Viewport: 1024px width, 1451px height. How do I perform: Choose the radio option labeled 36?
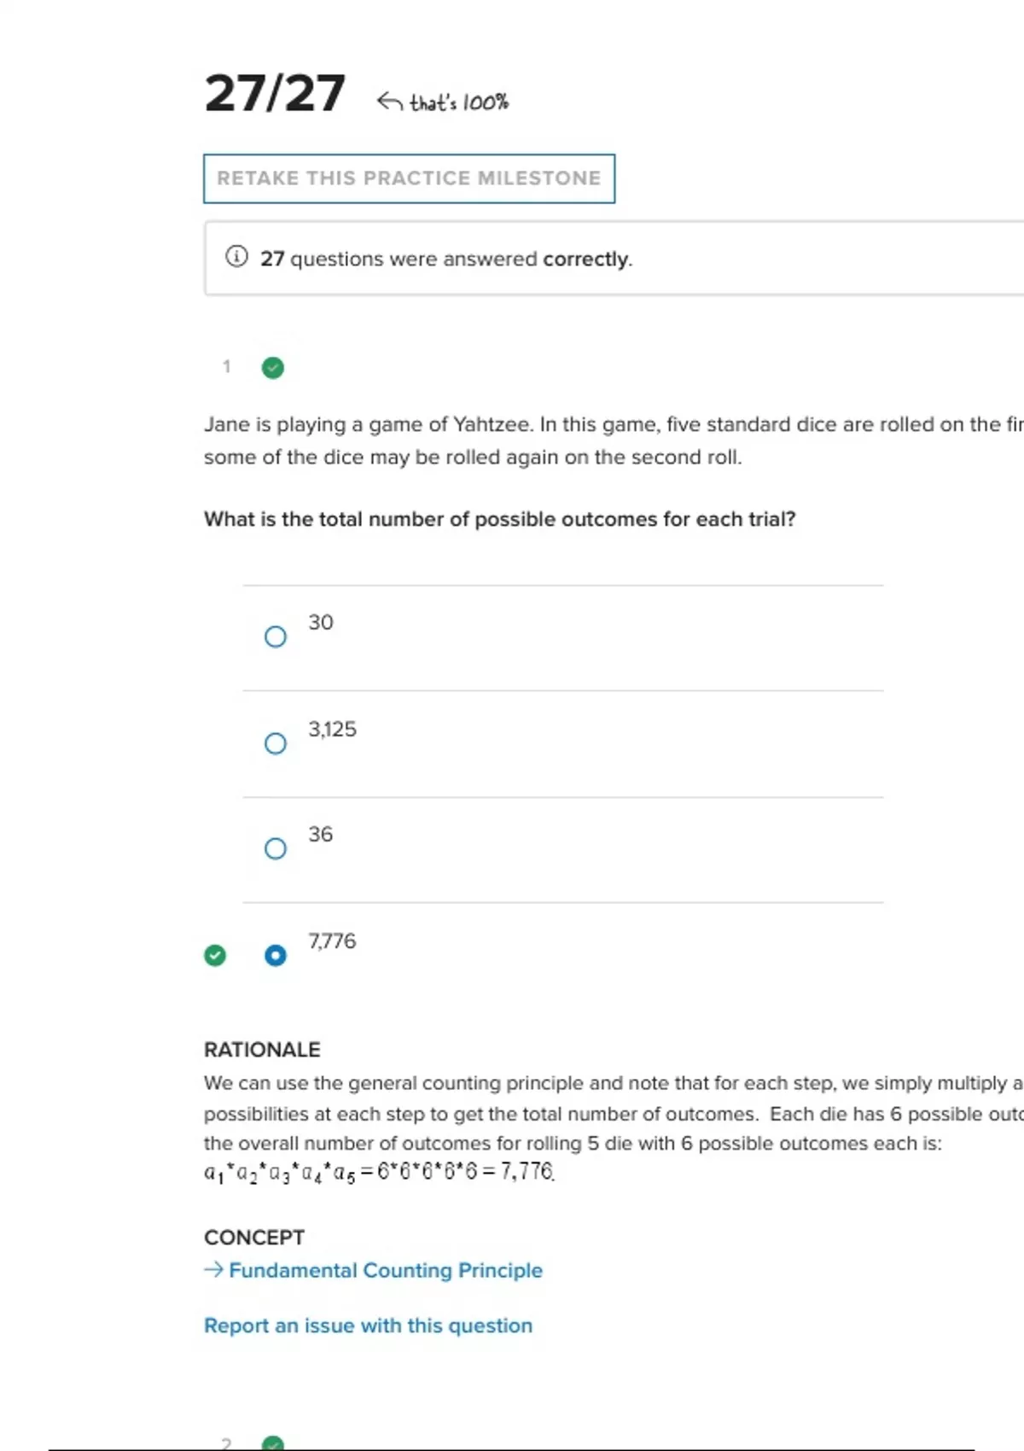click(276, 848)
